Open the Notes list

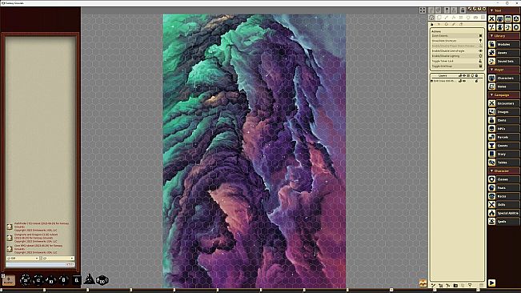503,86
